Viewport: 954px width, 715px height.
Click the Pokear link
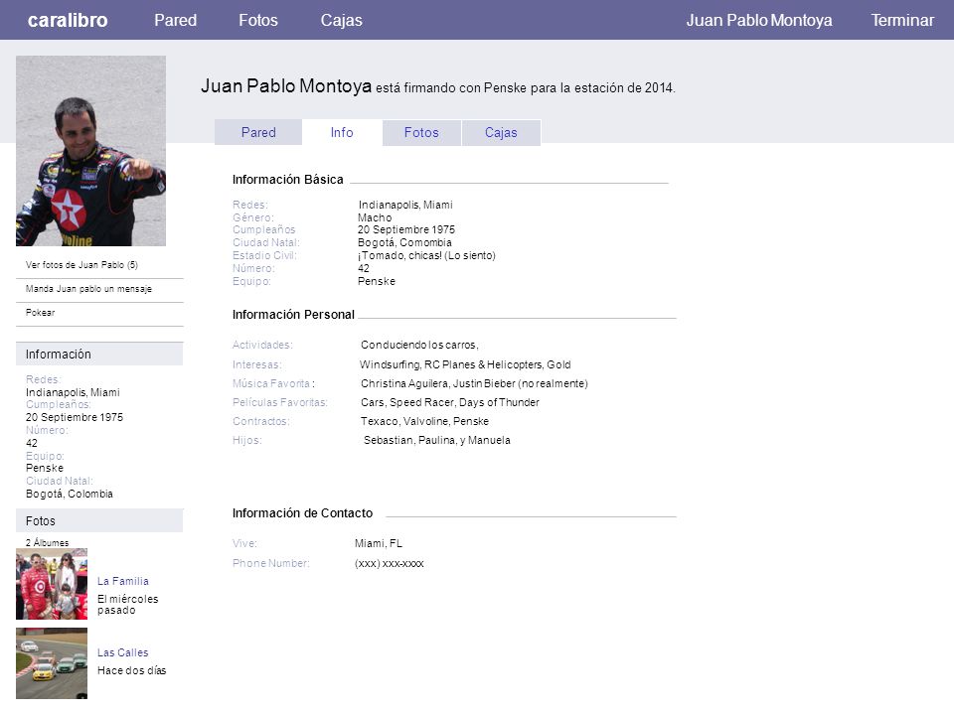coord(40,313)
